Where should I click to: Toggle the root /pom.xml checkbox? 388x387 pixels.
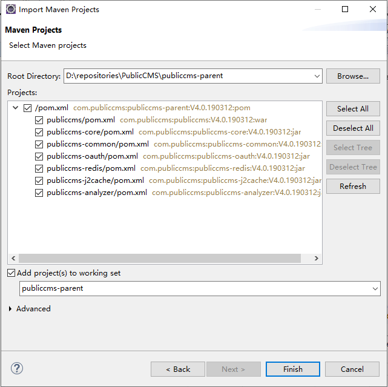[27, 108]
